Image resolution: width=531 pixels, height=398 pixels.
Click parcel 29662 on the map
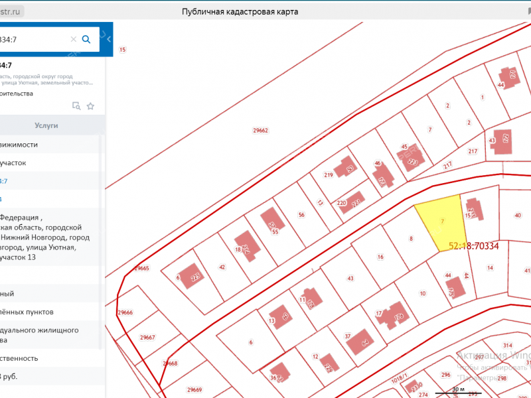(260, 131)
